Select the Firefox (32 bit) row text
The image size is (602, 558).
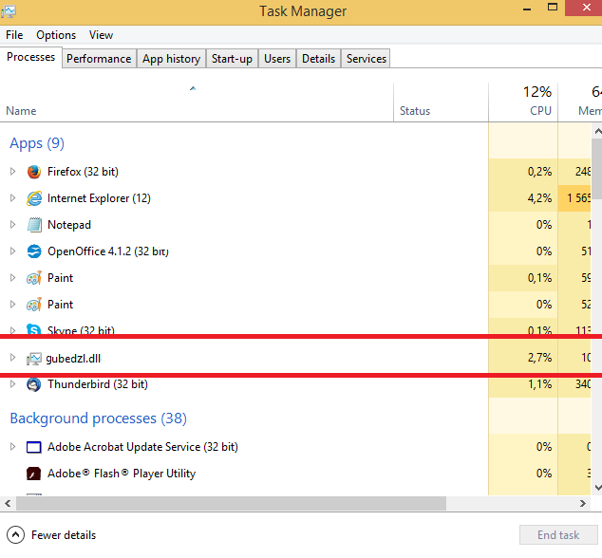coord(83,172)
